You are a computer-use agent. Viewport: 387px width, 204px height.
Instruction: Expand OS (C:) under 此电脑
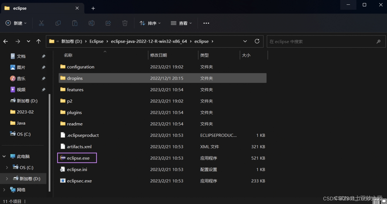point(7,167)
